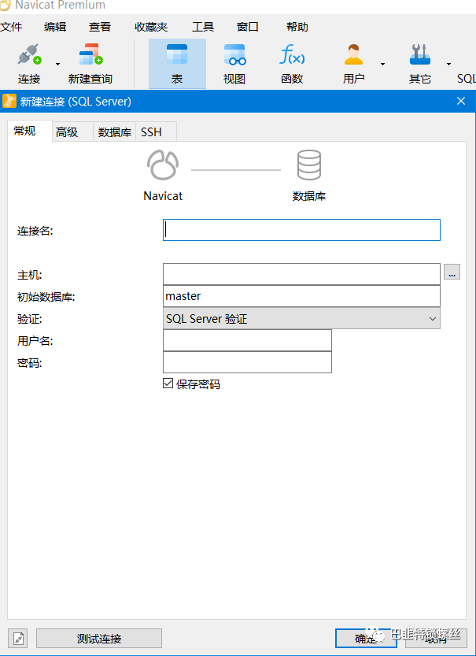Switch to the 数据库 tab
Viewport: 476px width, 656px height.
pyautogui.click(x=115, y=132)
